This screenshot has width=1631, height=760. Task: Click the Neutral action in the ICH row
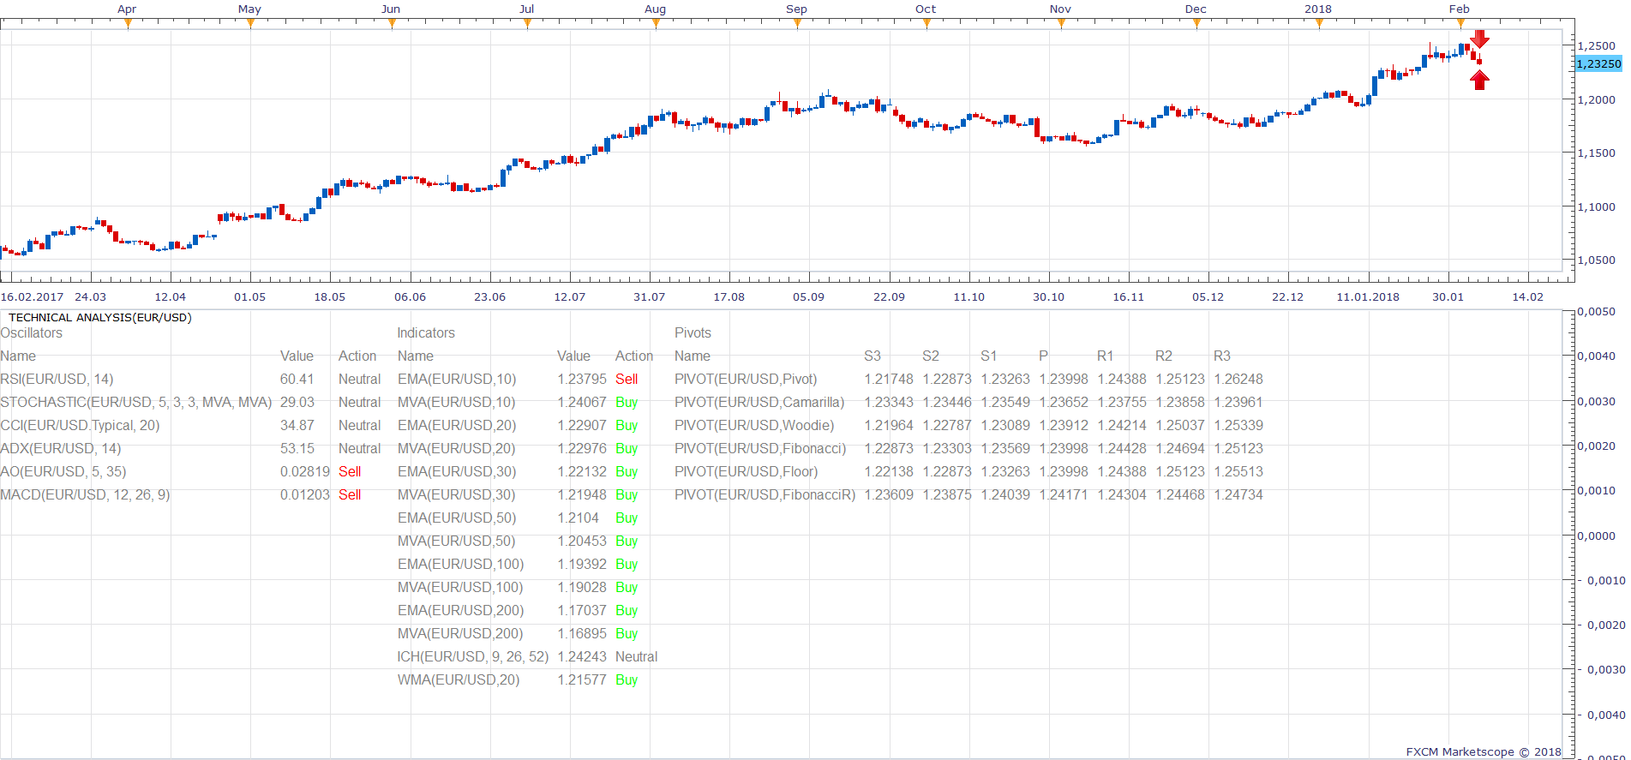coord(637,656)
